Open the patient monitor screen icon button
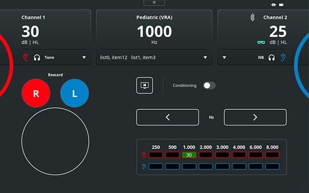The width and height of the screenshot is (309, 193). click(x=145, y=85)
